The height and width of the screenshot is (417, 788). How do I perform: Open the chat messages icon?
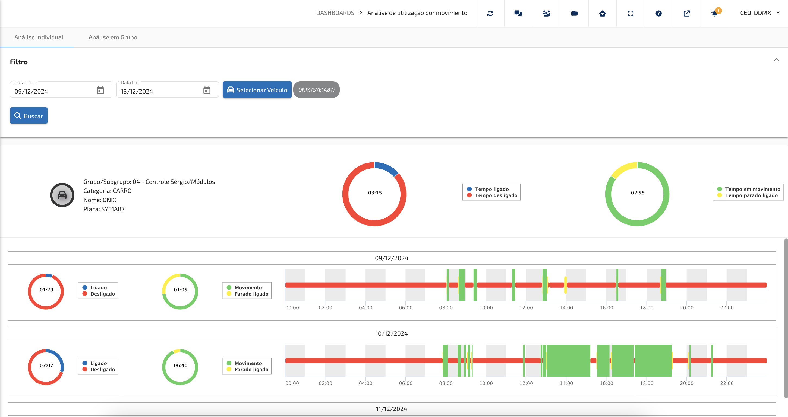coord(518,13)
